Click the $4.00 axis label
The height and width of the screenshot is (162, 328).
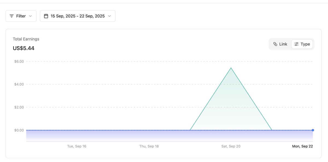tap(19, 84)
